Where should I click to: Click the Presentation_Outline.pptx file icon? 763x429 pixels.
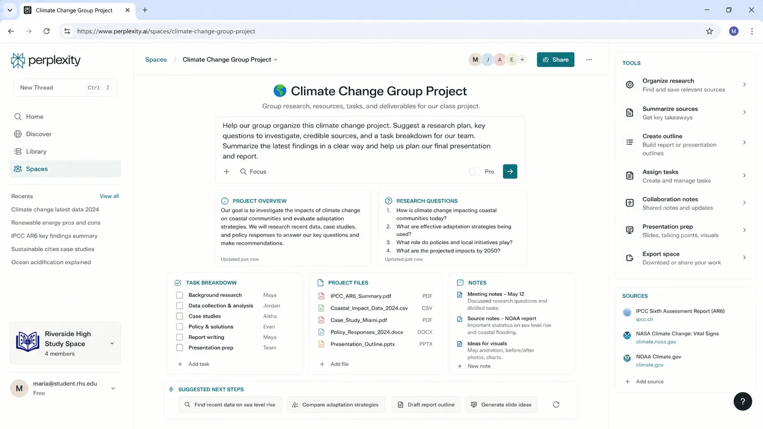(321, 344)
